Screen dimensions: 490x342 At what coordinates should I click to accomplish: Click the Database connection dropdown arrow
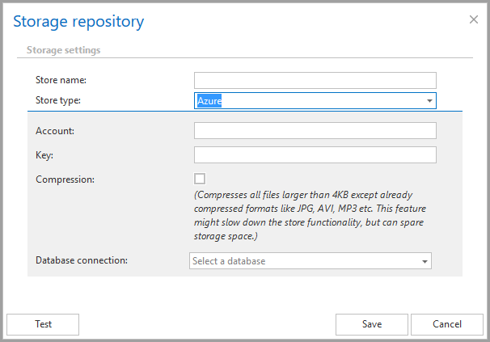coord(424,260)
